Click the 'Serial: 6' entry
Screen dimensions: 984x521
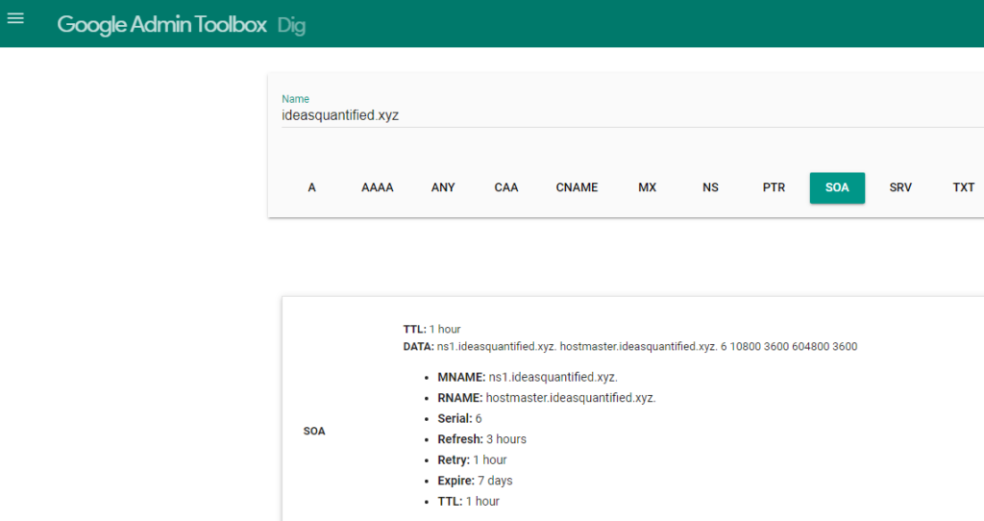pos(460,419)
